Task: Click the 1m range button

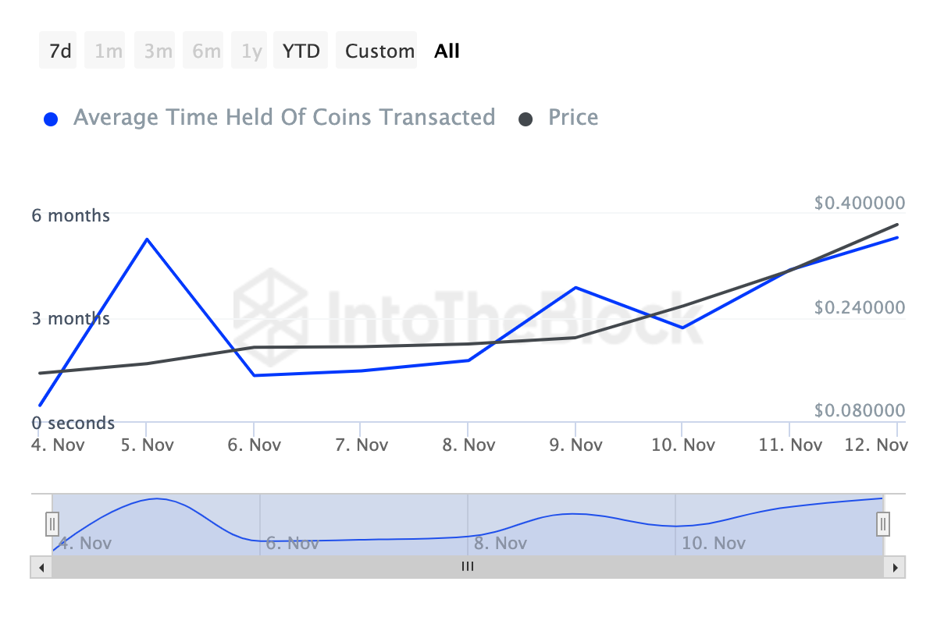Action: point(109,51)
